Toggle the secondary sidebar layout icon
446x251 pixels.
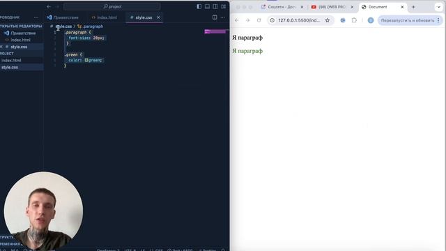click(x=215, y=6)
